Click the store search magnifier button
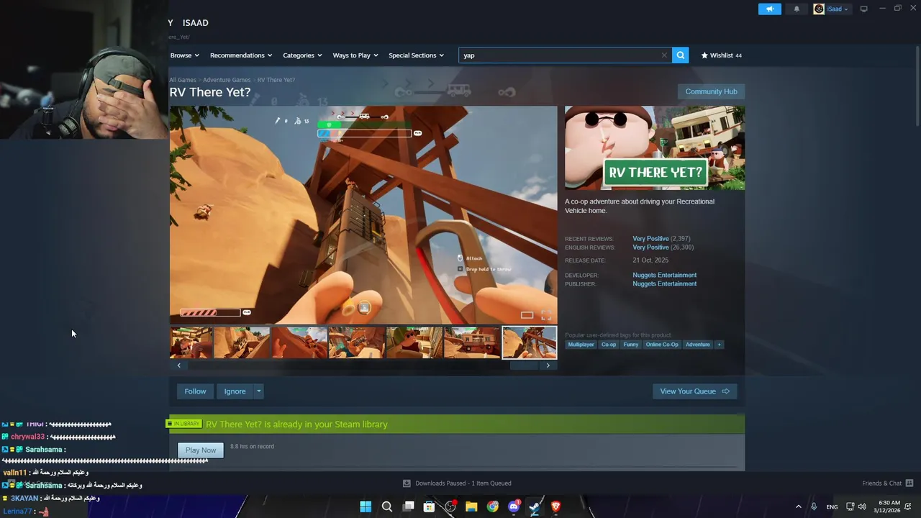The height and width of the screenshot is (518, 921). [x=680, y=55]
